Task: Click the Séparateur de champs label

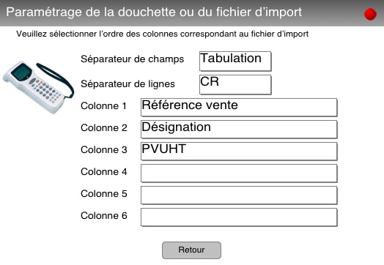Action: 132,59
